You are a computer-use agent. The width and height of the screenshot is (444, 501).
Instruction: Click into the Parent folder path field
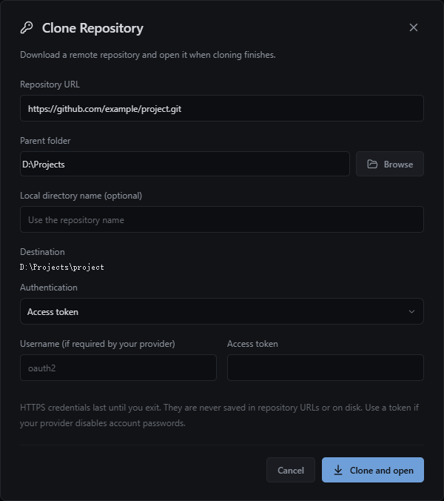coord(185,164)
